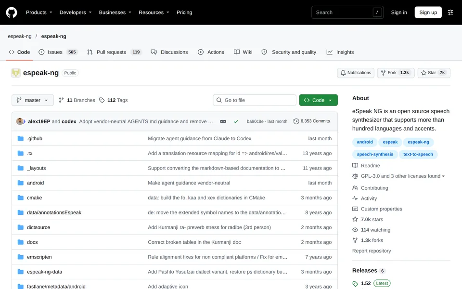Open the data/annotationsEspeak folder
462x289 pixels.
coord(54,212)
